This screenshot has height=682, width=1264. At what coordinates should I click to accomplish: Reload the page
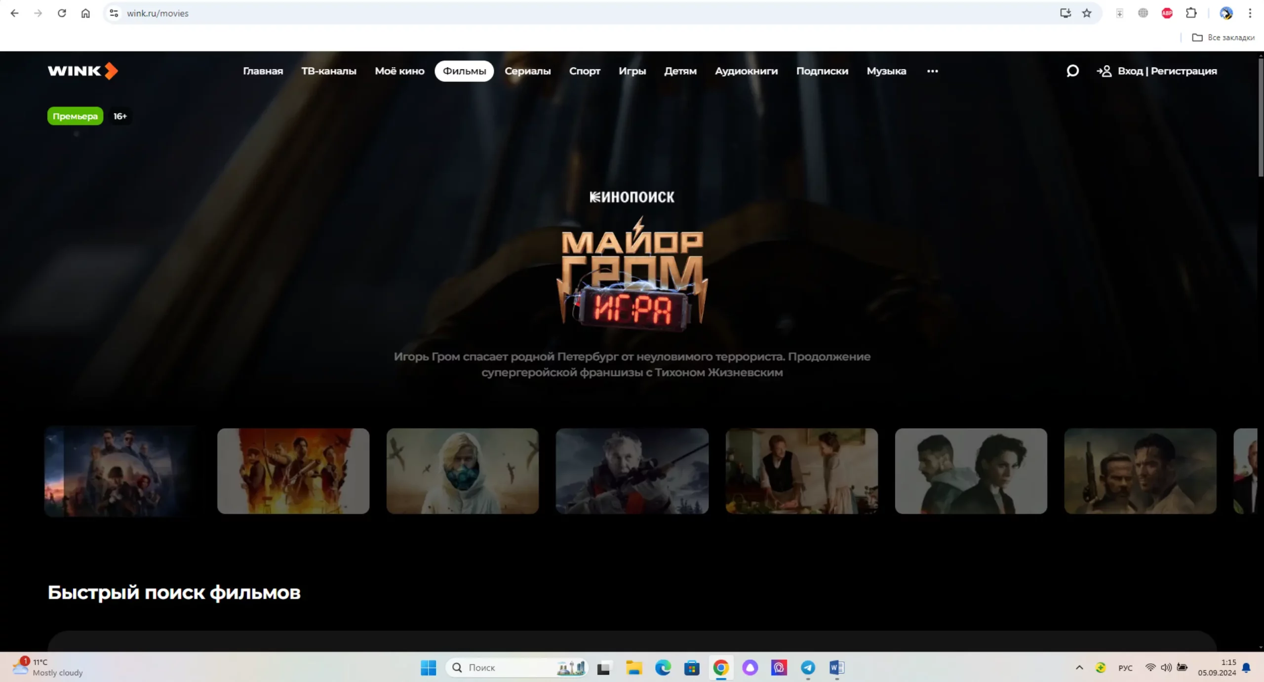coord(62,13)
